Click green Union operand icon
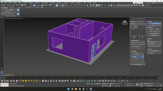The width and height of the screenshot is (163, 91). tap(133, 42)
